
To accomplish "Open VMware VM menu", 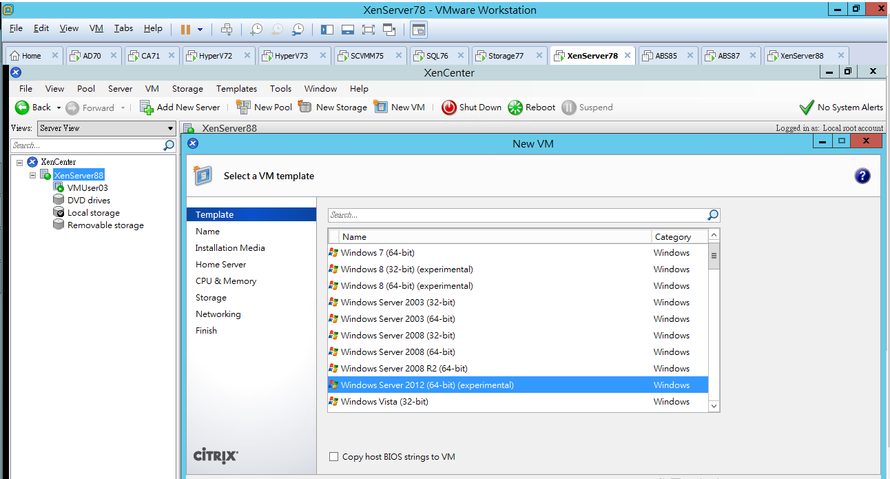I will [x=96, y=28].
